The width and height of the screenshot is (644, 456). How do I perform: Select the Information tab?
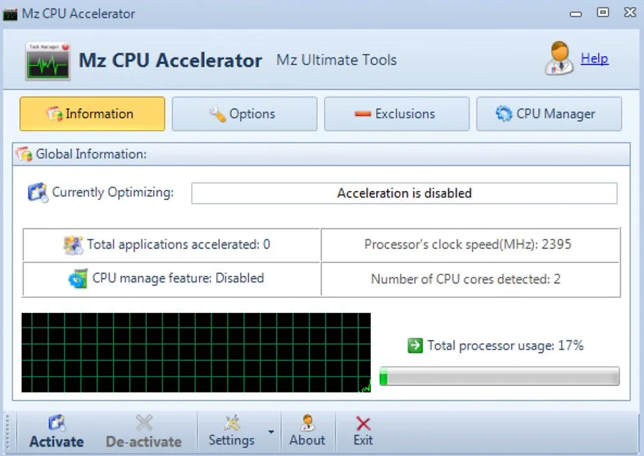pos(92,114)
